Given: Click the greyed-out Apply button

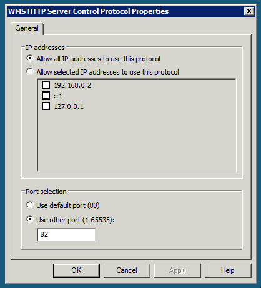Looking at the screenshot, I should 177,270.
